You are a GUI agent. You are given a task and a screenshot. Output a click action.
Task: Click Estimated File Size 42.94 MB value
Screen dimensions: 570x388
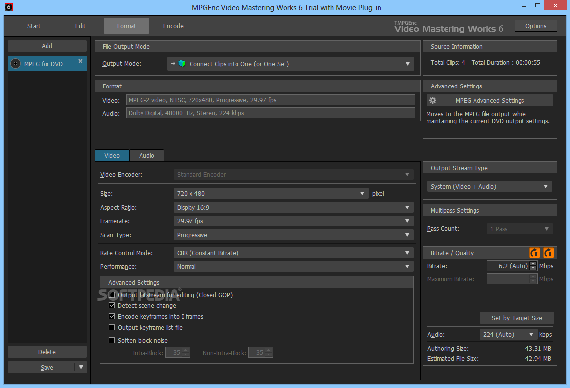point(538,358)
